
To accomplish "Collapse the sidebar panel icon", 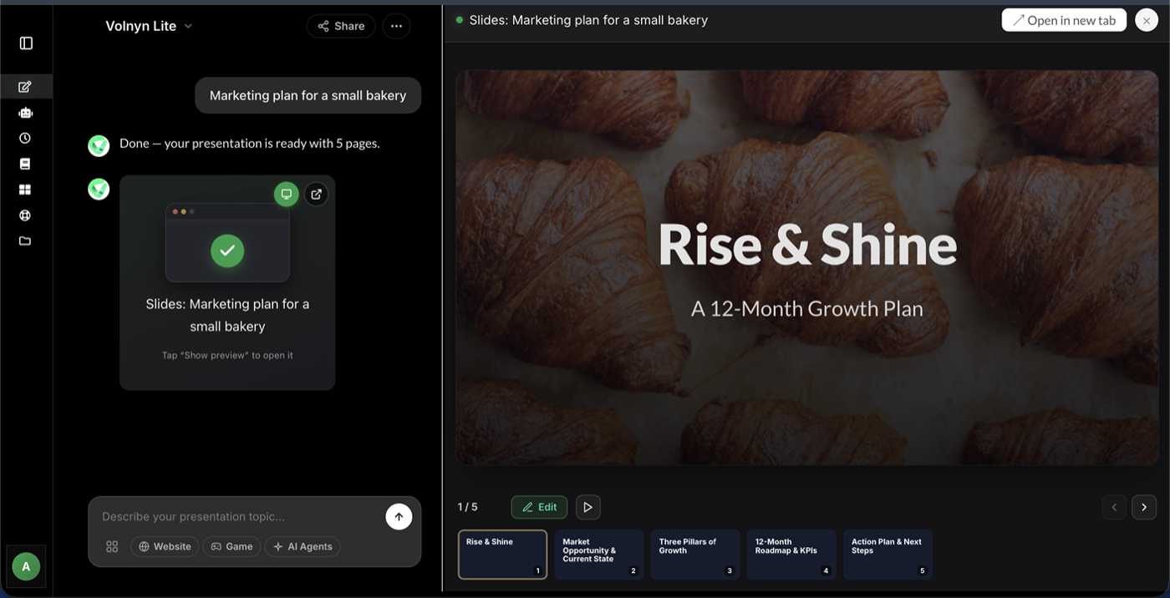I will (26, 43).
